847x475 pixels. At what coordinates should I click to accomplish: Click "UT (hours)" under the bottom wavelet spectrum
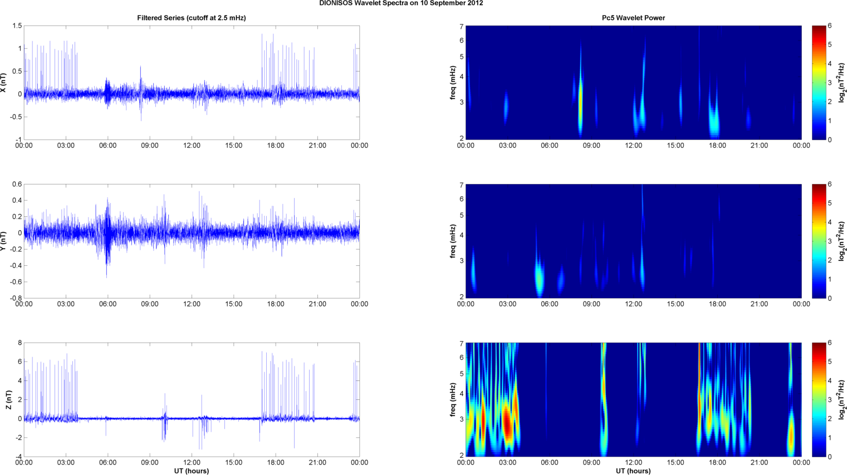coord(633,471)
